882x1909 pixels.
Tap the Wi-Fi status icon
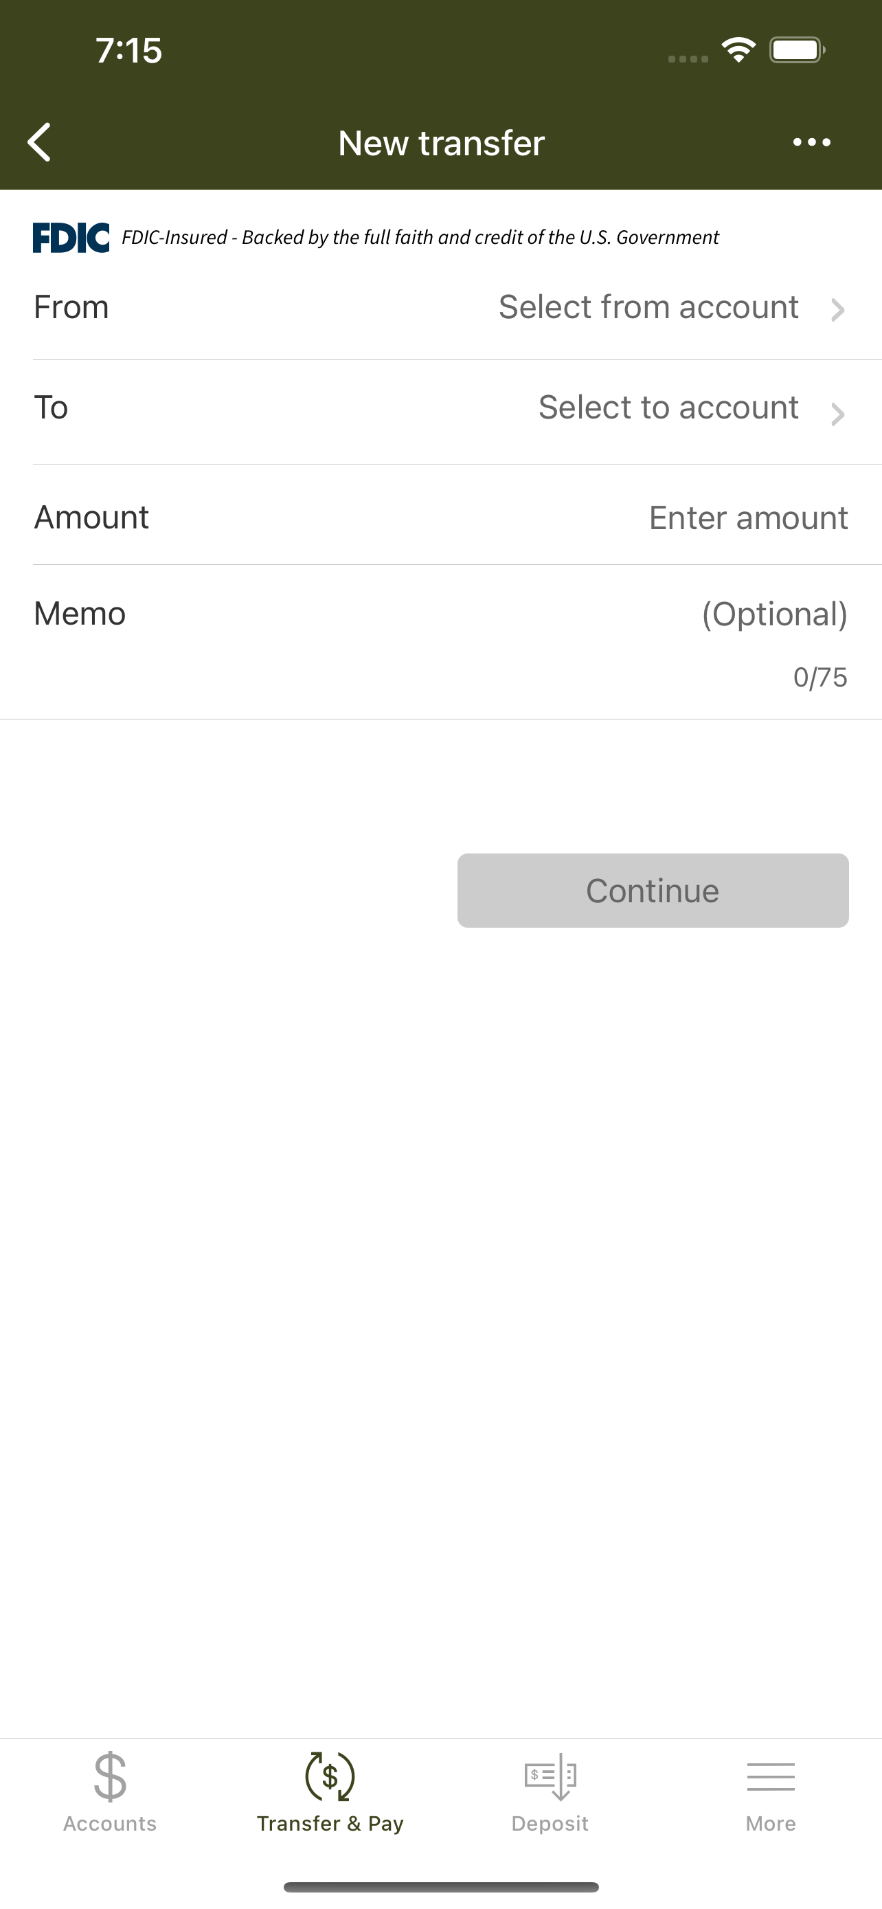[738, 50]
